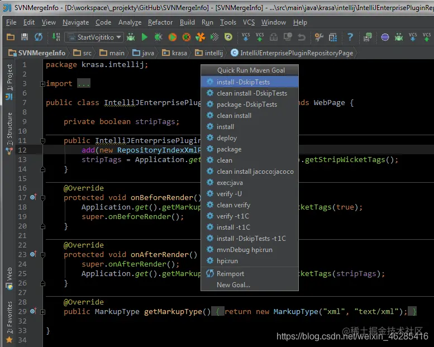The width and height of the screenshot is (434, 347).
Task: Click override gutter icon on line 29
Action: [x=33, y=311]
